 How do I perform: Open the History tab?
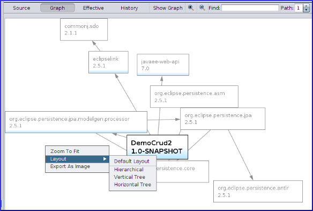pos(129,8)
